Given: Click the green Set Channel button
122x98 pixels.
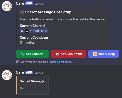Looking at the screenshot, I should [32, 54].
